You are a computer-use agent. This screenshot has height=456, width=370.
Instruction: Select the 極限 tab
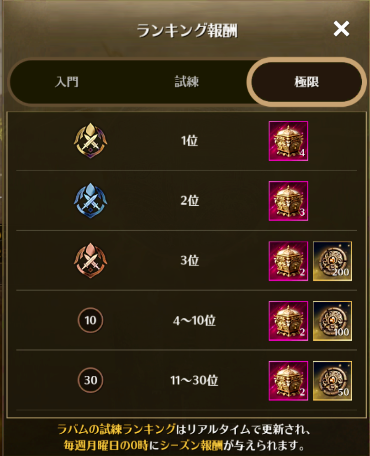(x=307, y=82)
